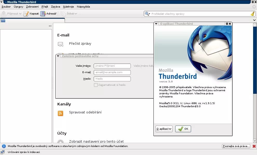Click the Heslo password field

point(112,79)
